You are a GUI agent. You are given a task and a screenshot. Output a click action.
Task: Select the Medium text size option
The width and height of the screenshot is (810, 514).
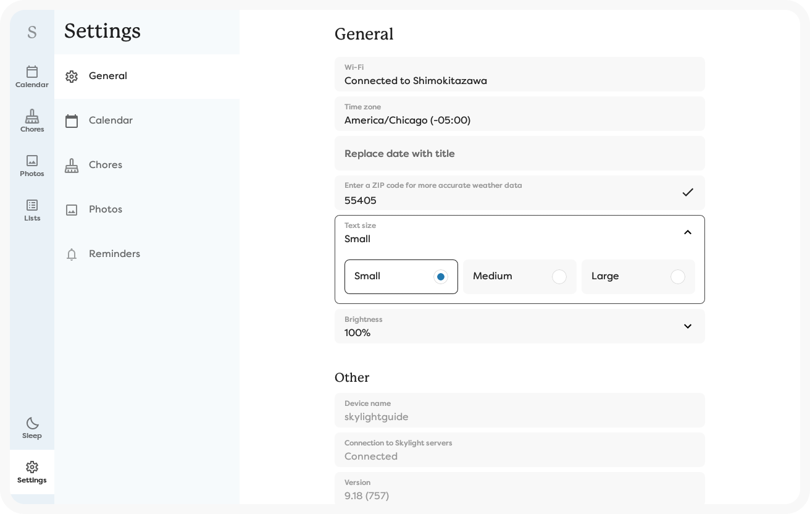[519, 277]
